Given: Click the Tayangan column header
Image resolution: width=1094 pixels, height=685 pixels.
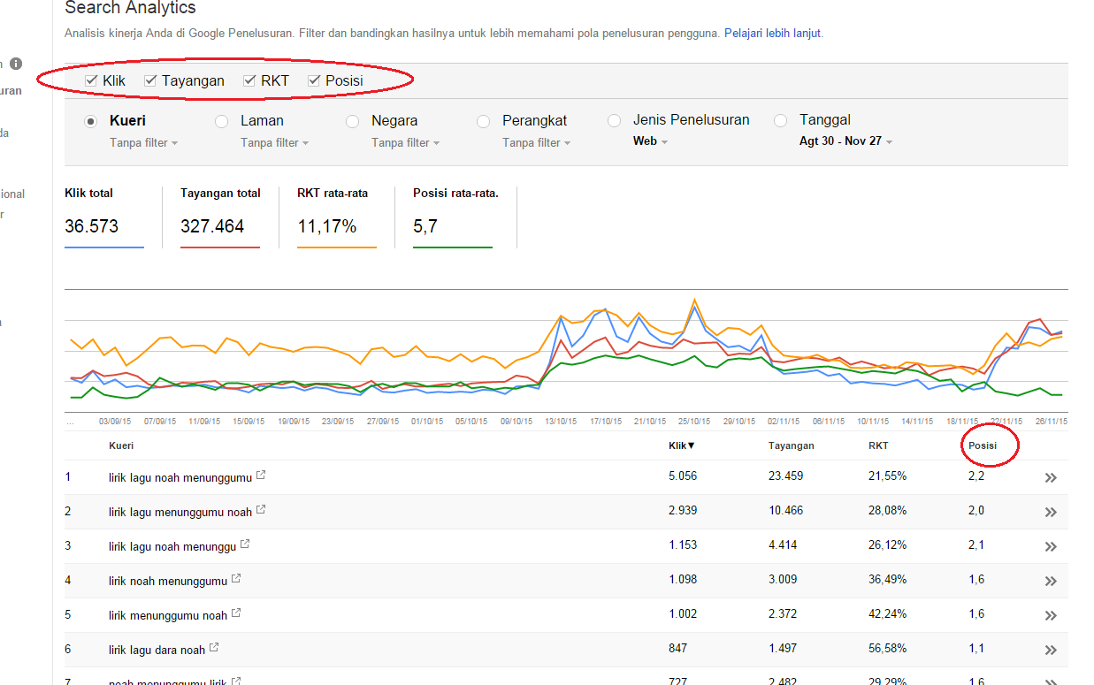Looking at the screenshot, I should [791, 445].
